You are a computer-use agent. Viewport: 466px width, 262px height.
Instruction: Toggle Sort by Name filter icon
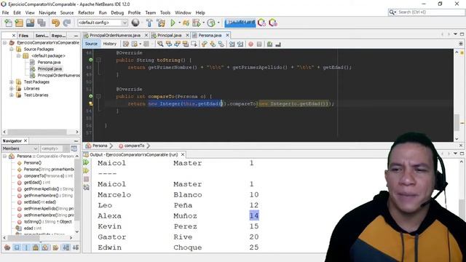66,247
